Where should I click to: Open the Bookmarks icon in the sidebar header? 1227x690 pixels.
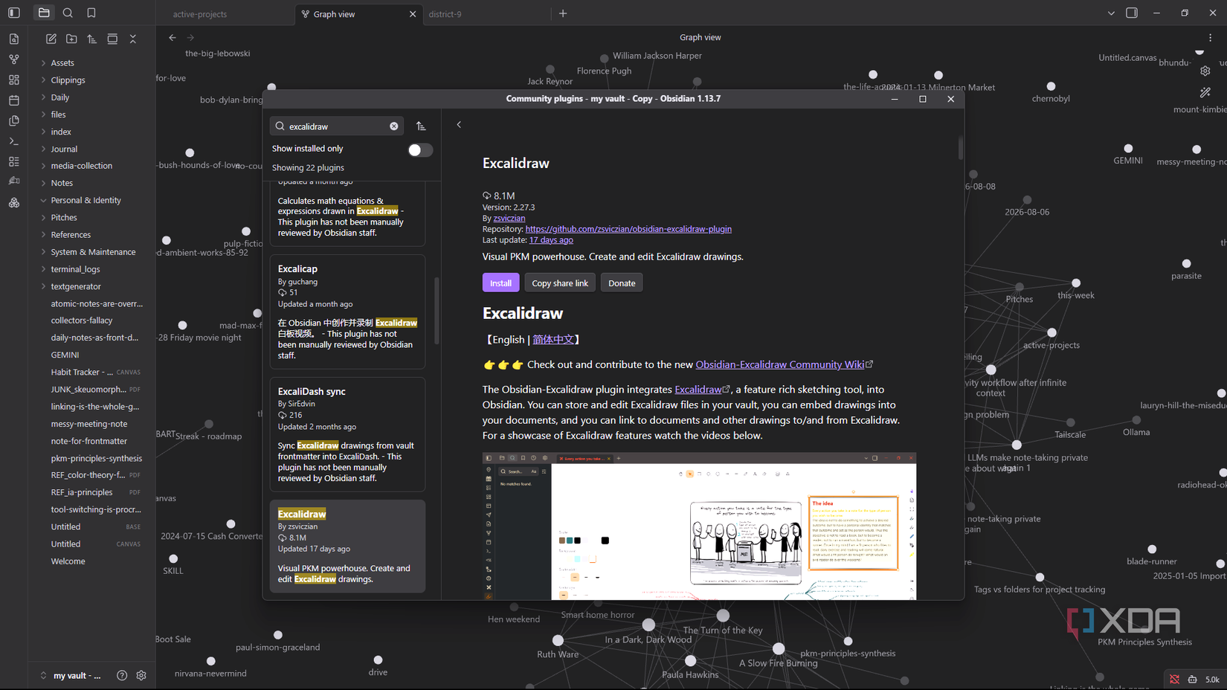[x=91, y=13]
